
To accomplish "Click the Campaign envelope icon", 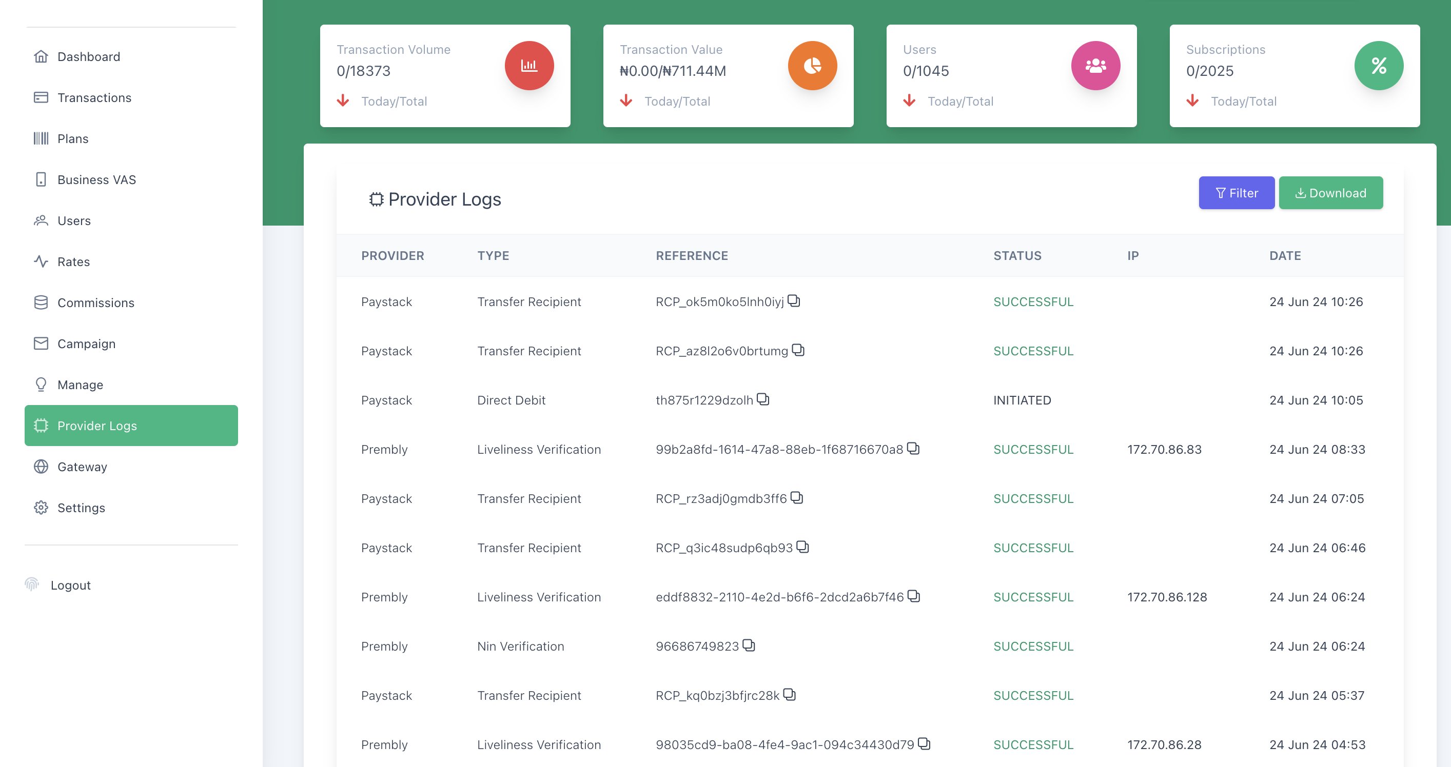I will [41, 344].
